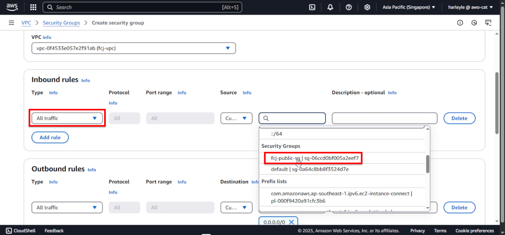Delete the inbound rule
This screenshot has width=505, height=235.
pyautogui.click(x=459, y=118)
